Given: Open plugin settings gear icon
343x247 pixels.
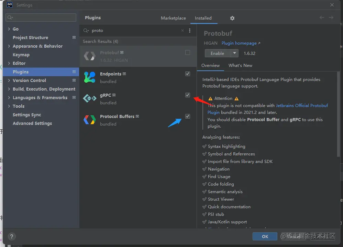Looking at the screenshot, I should point(232,18).
